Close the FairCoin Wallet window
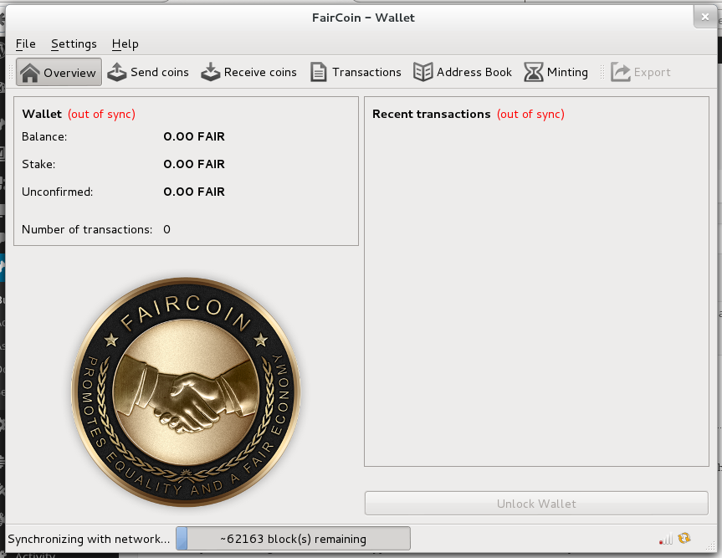Image resolution: width=722 pixels, height=558 pixels. pos(705,17)
